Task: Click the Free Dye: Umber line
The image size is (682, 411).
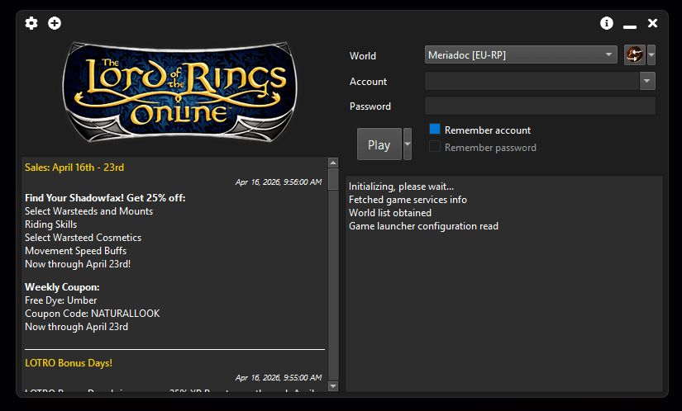Action: (x=61, y=300)
